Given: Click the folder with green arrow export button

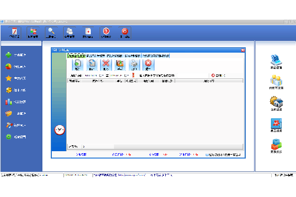Looking at the screenshot, I should point(120,65).
